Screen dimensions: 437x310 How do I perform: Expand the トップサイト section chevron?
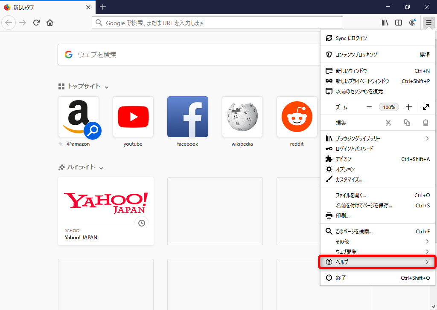click(107, 86)
